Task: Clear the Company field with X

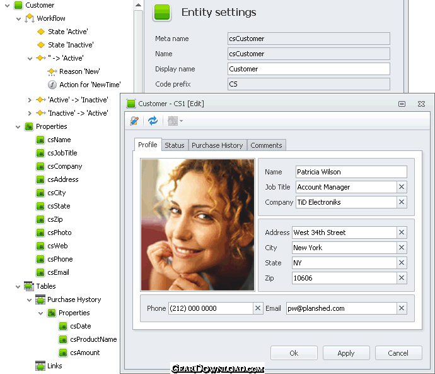Action: [x=402, y=202]
